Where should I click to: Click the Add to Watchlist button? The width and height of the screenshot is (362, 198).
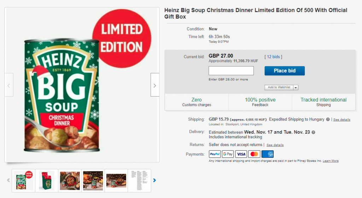pyautogui.click(x=279, y=87)
